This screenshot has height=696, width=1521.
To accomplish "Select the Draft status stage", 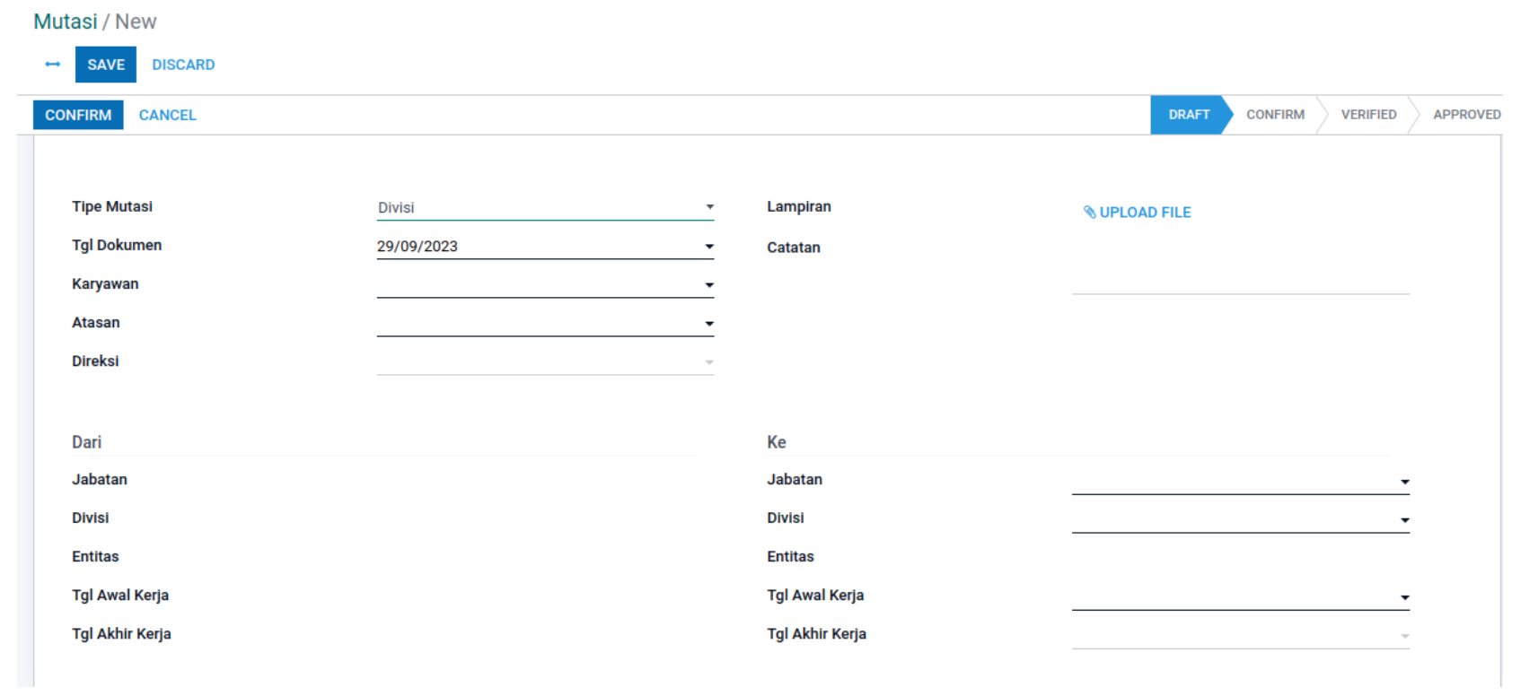I will [1188, 115].
